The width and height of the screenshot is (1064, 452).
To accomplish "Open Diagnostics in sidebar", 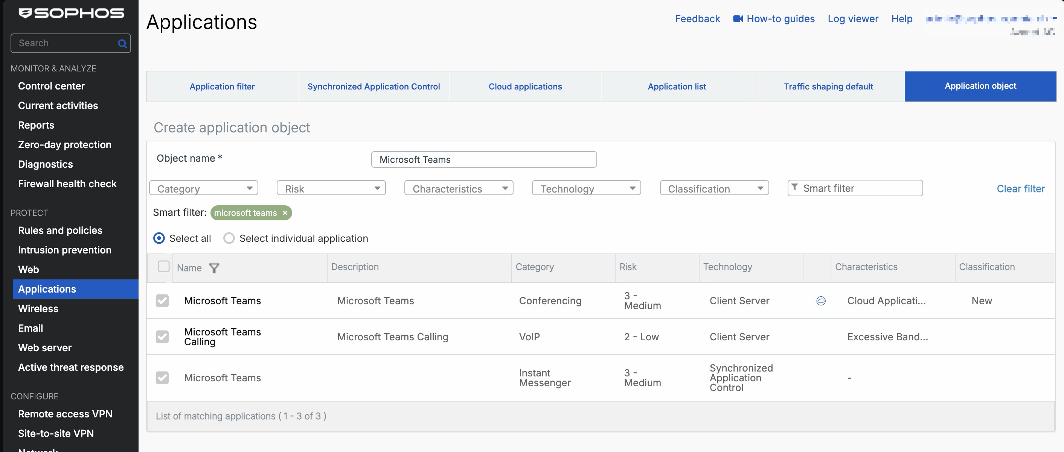I will click(x=46, y=164).
